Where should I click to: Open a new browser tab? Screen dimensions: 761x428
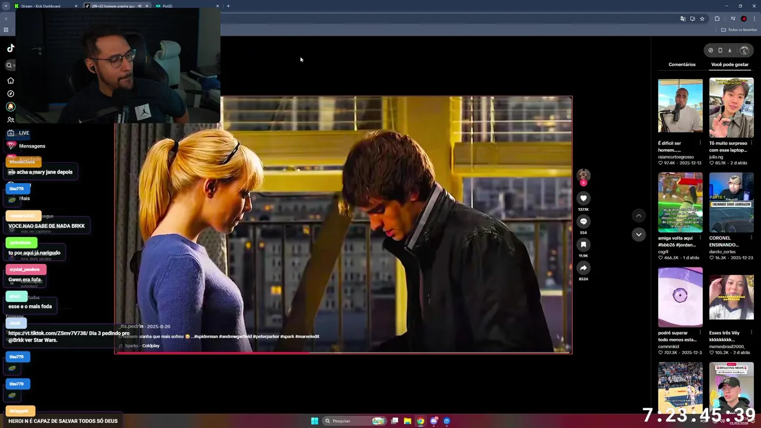pos(228,6)
